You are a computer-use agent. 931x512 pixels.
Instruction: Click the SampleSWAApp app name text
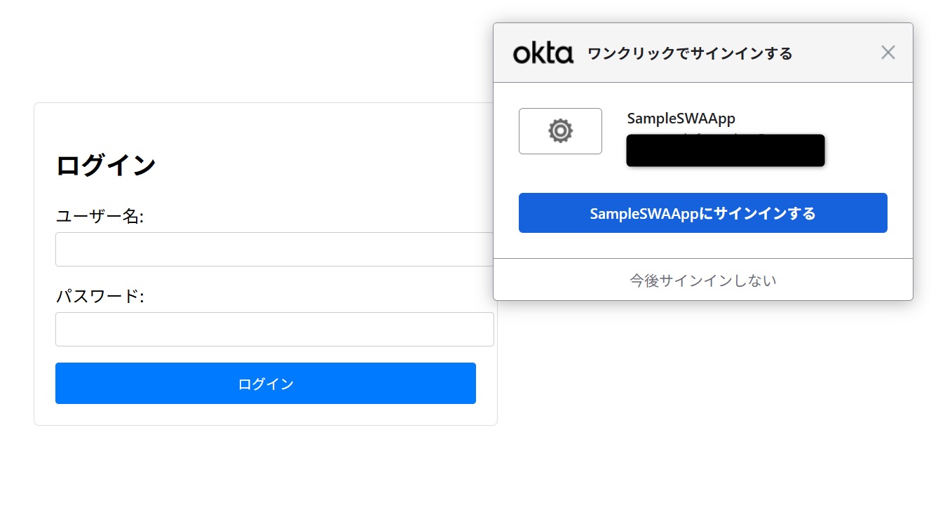tap(681, 119)
